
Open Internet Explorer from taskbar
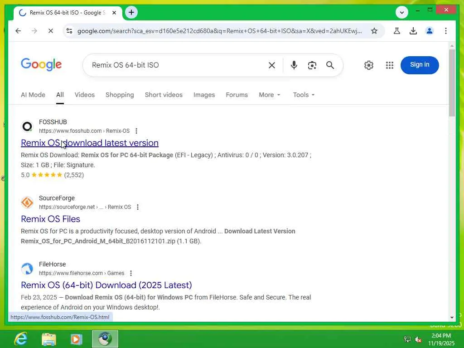point(21,339)
